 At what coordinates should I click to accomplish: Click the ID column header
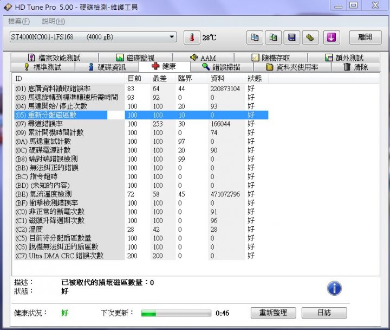(x=69, y=79)
